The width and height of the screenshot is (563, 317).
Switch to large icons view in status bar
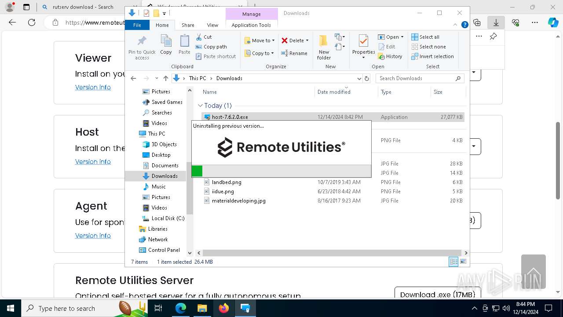point(463,262)
